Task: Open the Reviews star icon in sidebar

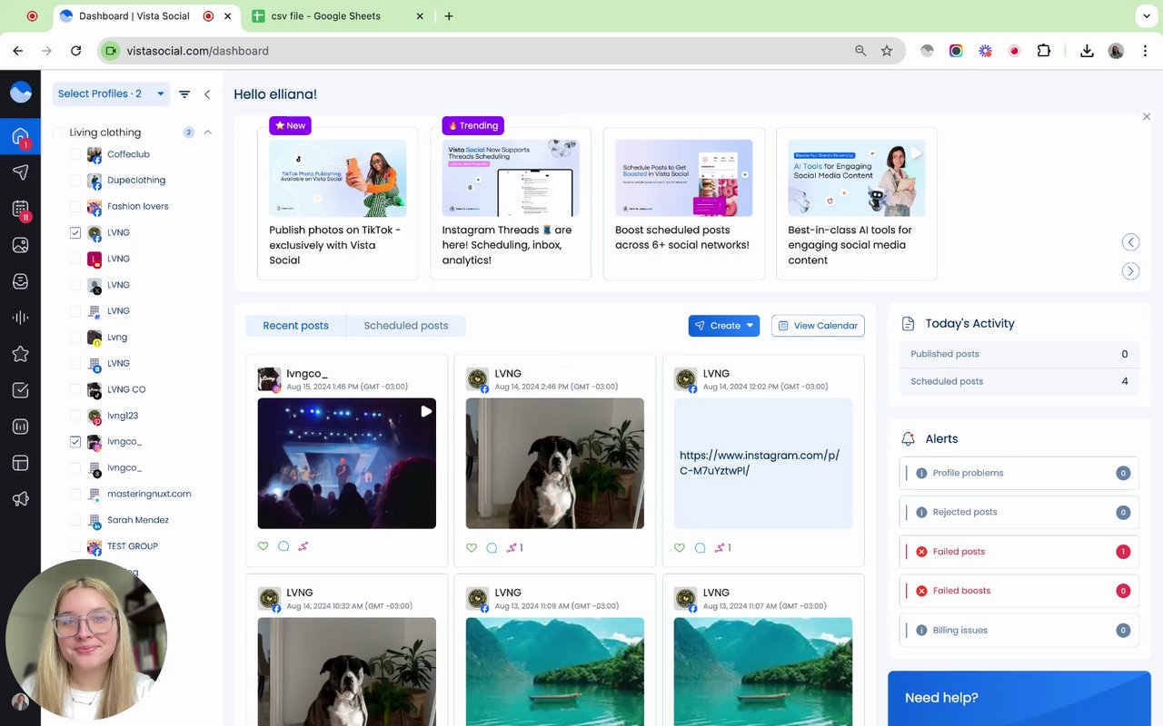Action: [20, 354]
